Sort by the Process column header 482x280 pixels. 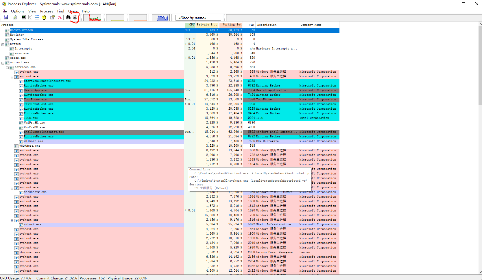click(92, 25)
